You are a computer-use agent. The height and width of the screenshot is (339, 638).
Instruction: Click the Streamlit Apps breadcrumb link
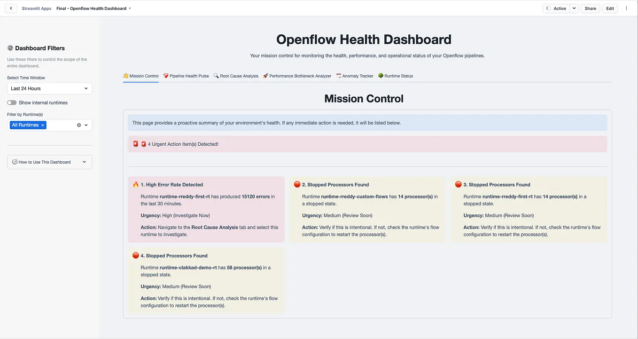(36, 8)
